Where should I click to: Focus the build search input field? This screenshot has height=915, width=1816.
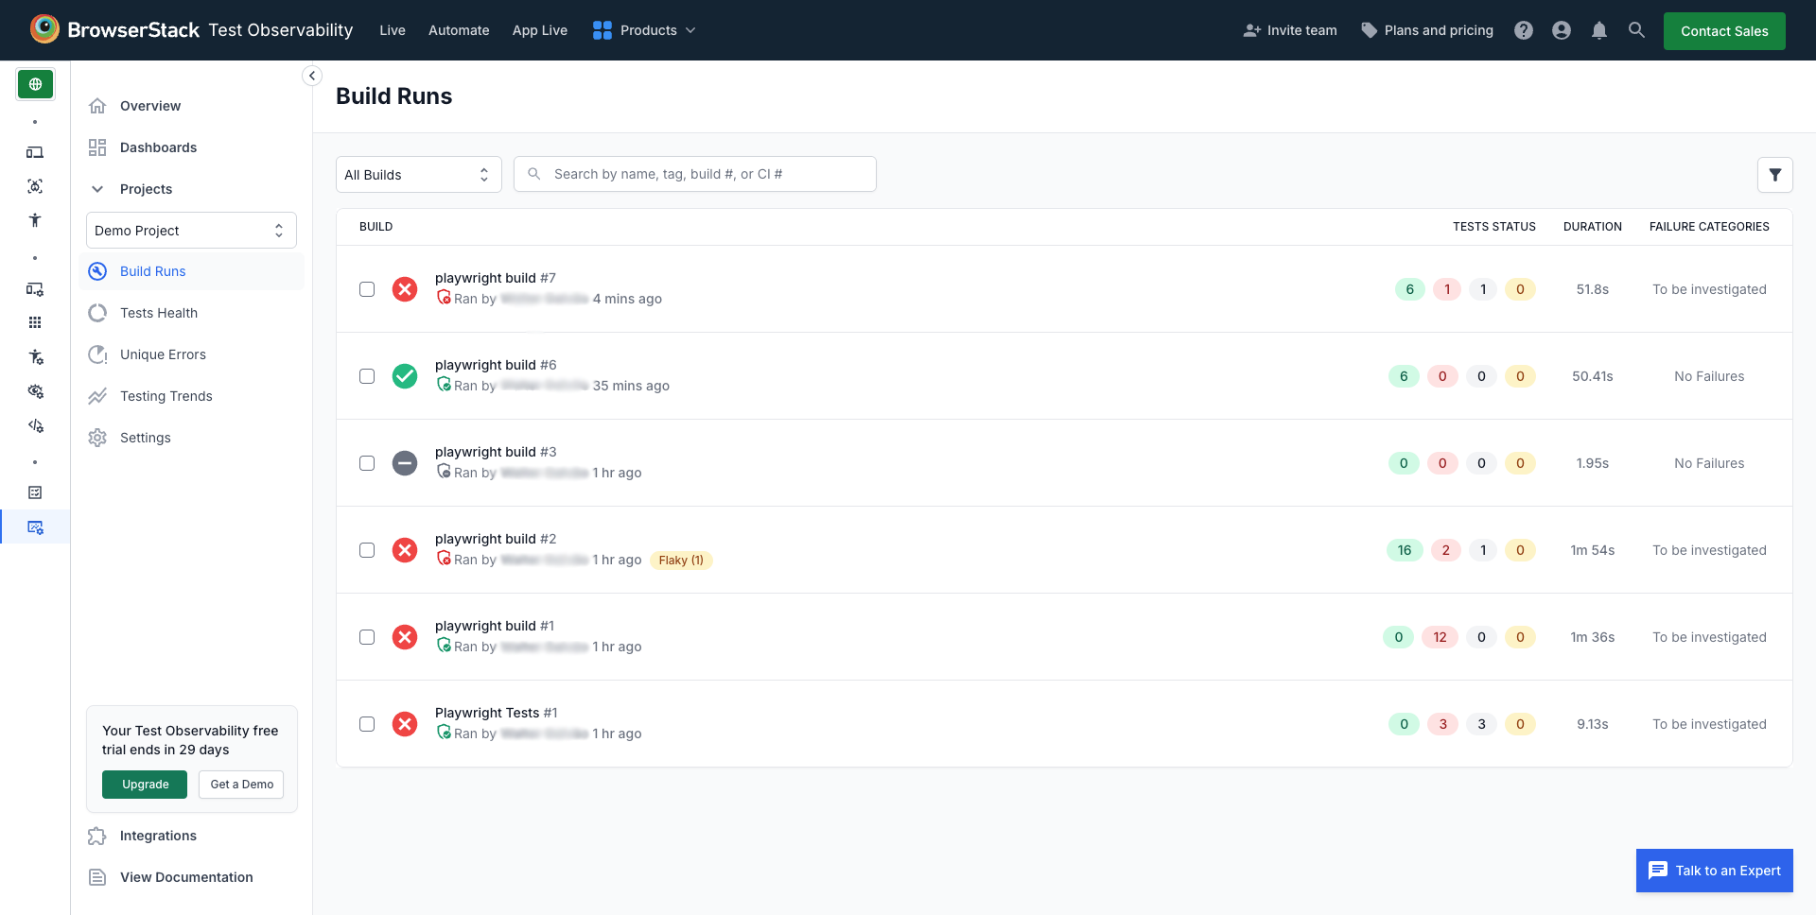pyautogui.click(x=695, y=174)
